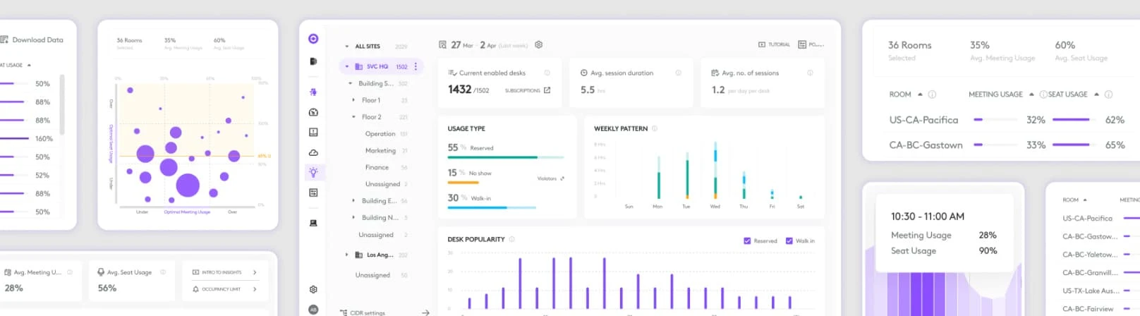Click info icon on Avg. Seat Usage card
Viewport: 1140px width, 316px height.
163,272
